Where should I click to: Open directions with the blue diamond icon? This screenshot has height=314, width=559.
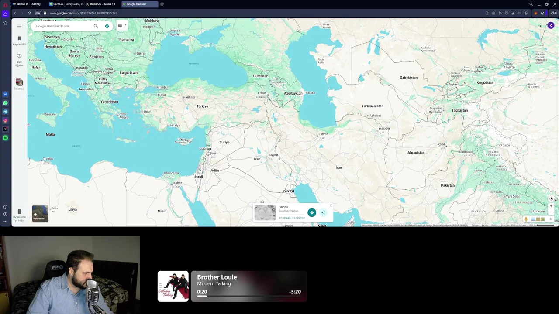(x=107, y=26)
